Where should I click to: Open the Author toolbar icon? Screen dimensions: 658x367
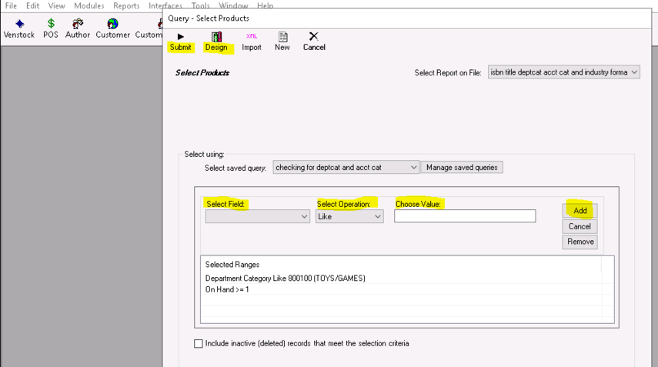(78, 24)
